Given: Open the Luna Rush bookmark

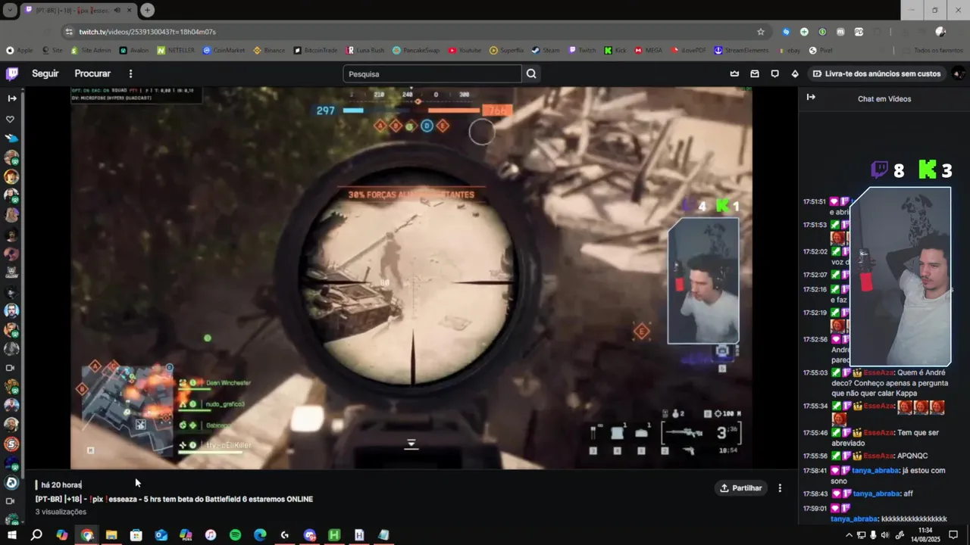Looking at the screenshot, I should pyautogui.click(x=365, y=50).
